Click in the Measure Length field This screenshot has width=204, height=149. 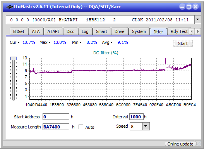point(56,127)
